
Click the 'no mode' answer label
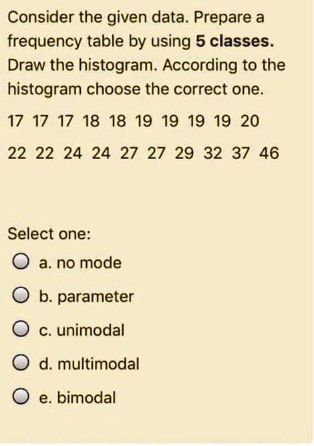click(x=89, y=263)
